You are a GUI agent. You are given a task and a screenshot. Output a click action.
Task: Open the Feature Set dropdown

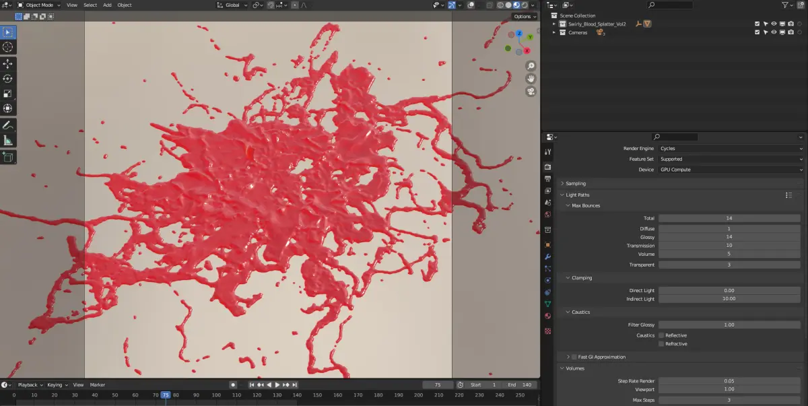731,159
